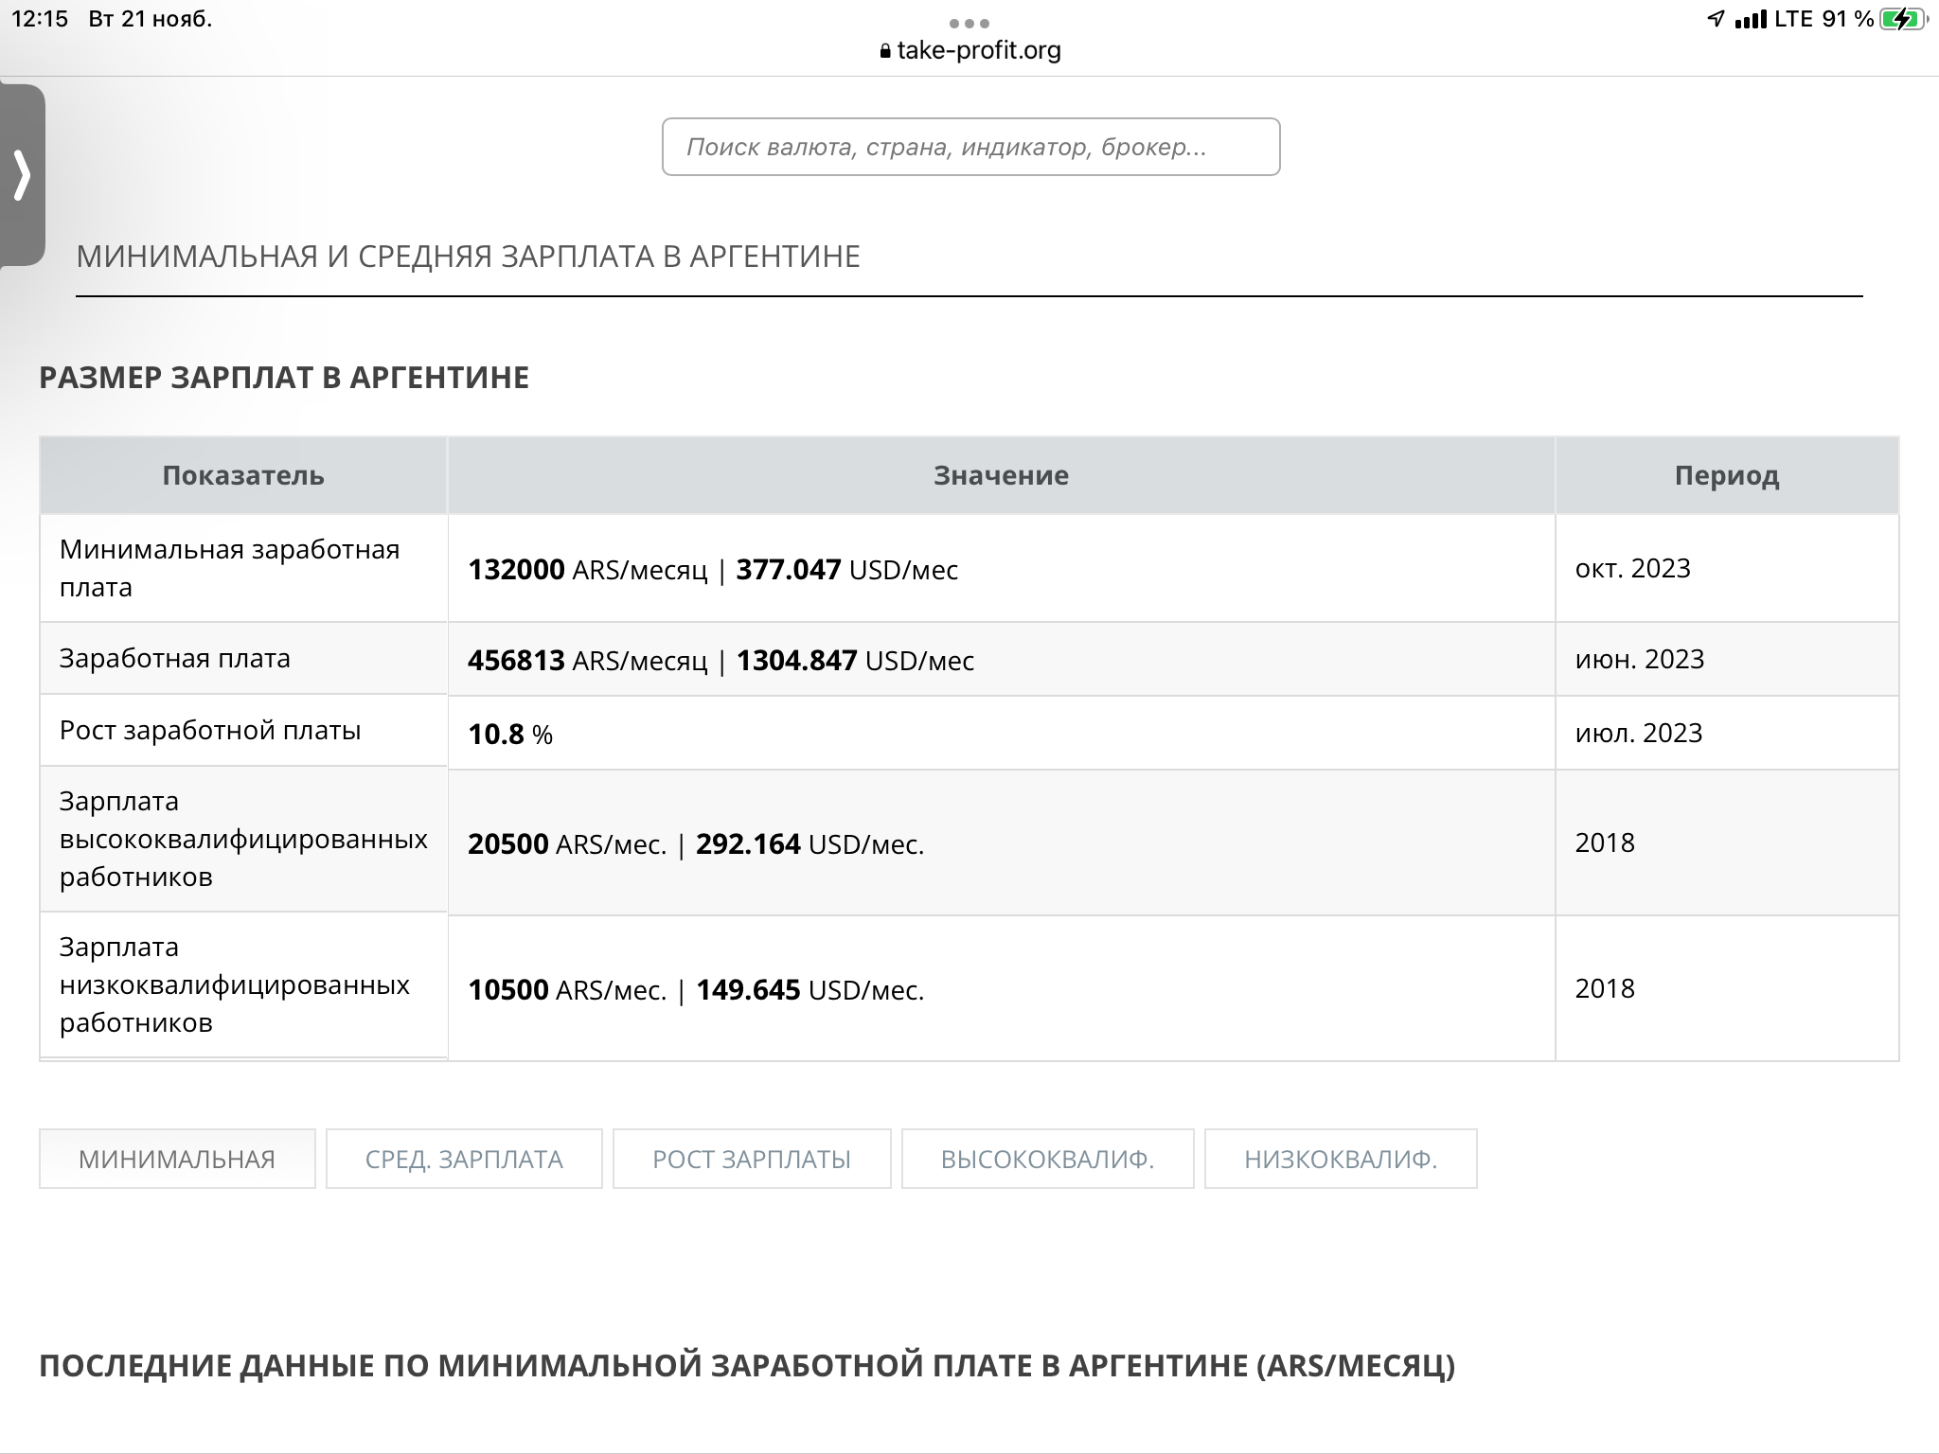Select the МИНИМАЛЬНАЯ tab
Screen dimensions: 1939x1454
coord(177,1159)
